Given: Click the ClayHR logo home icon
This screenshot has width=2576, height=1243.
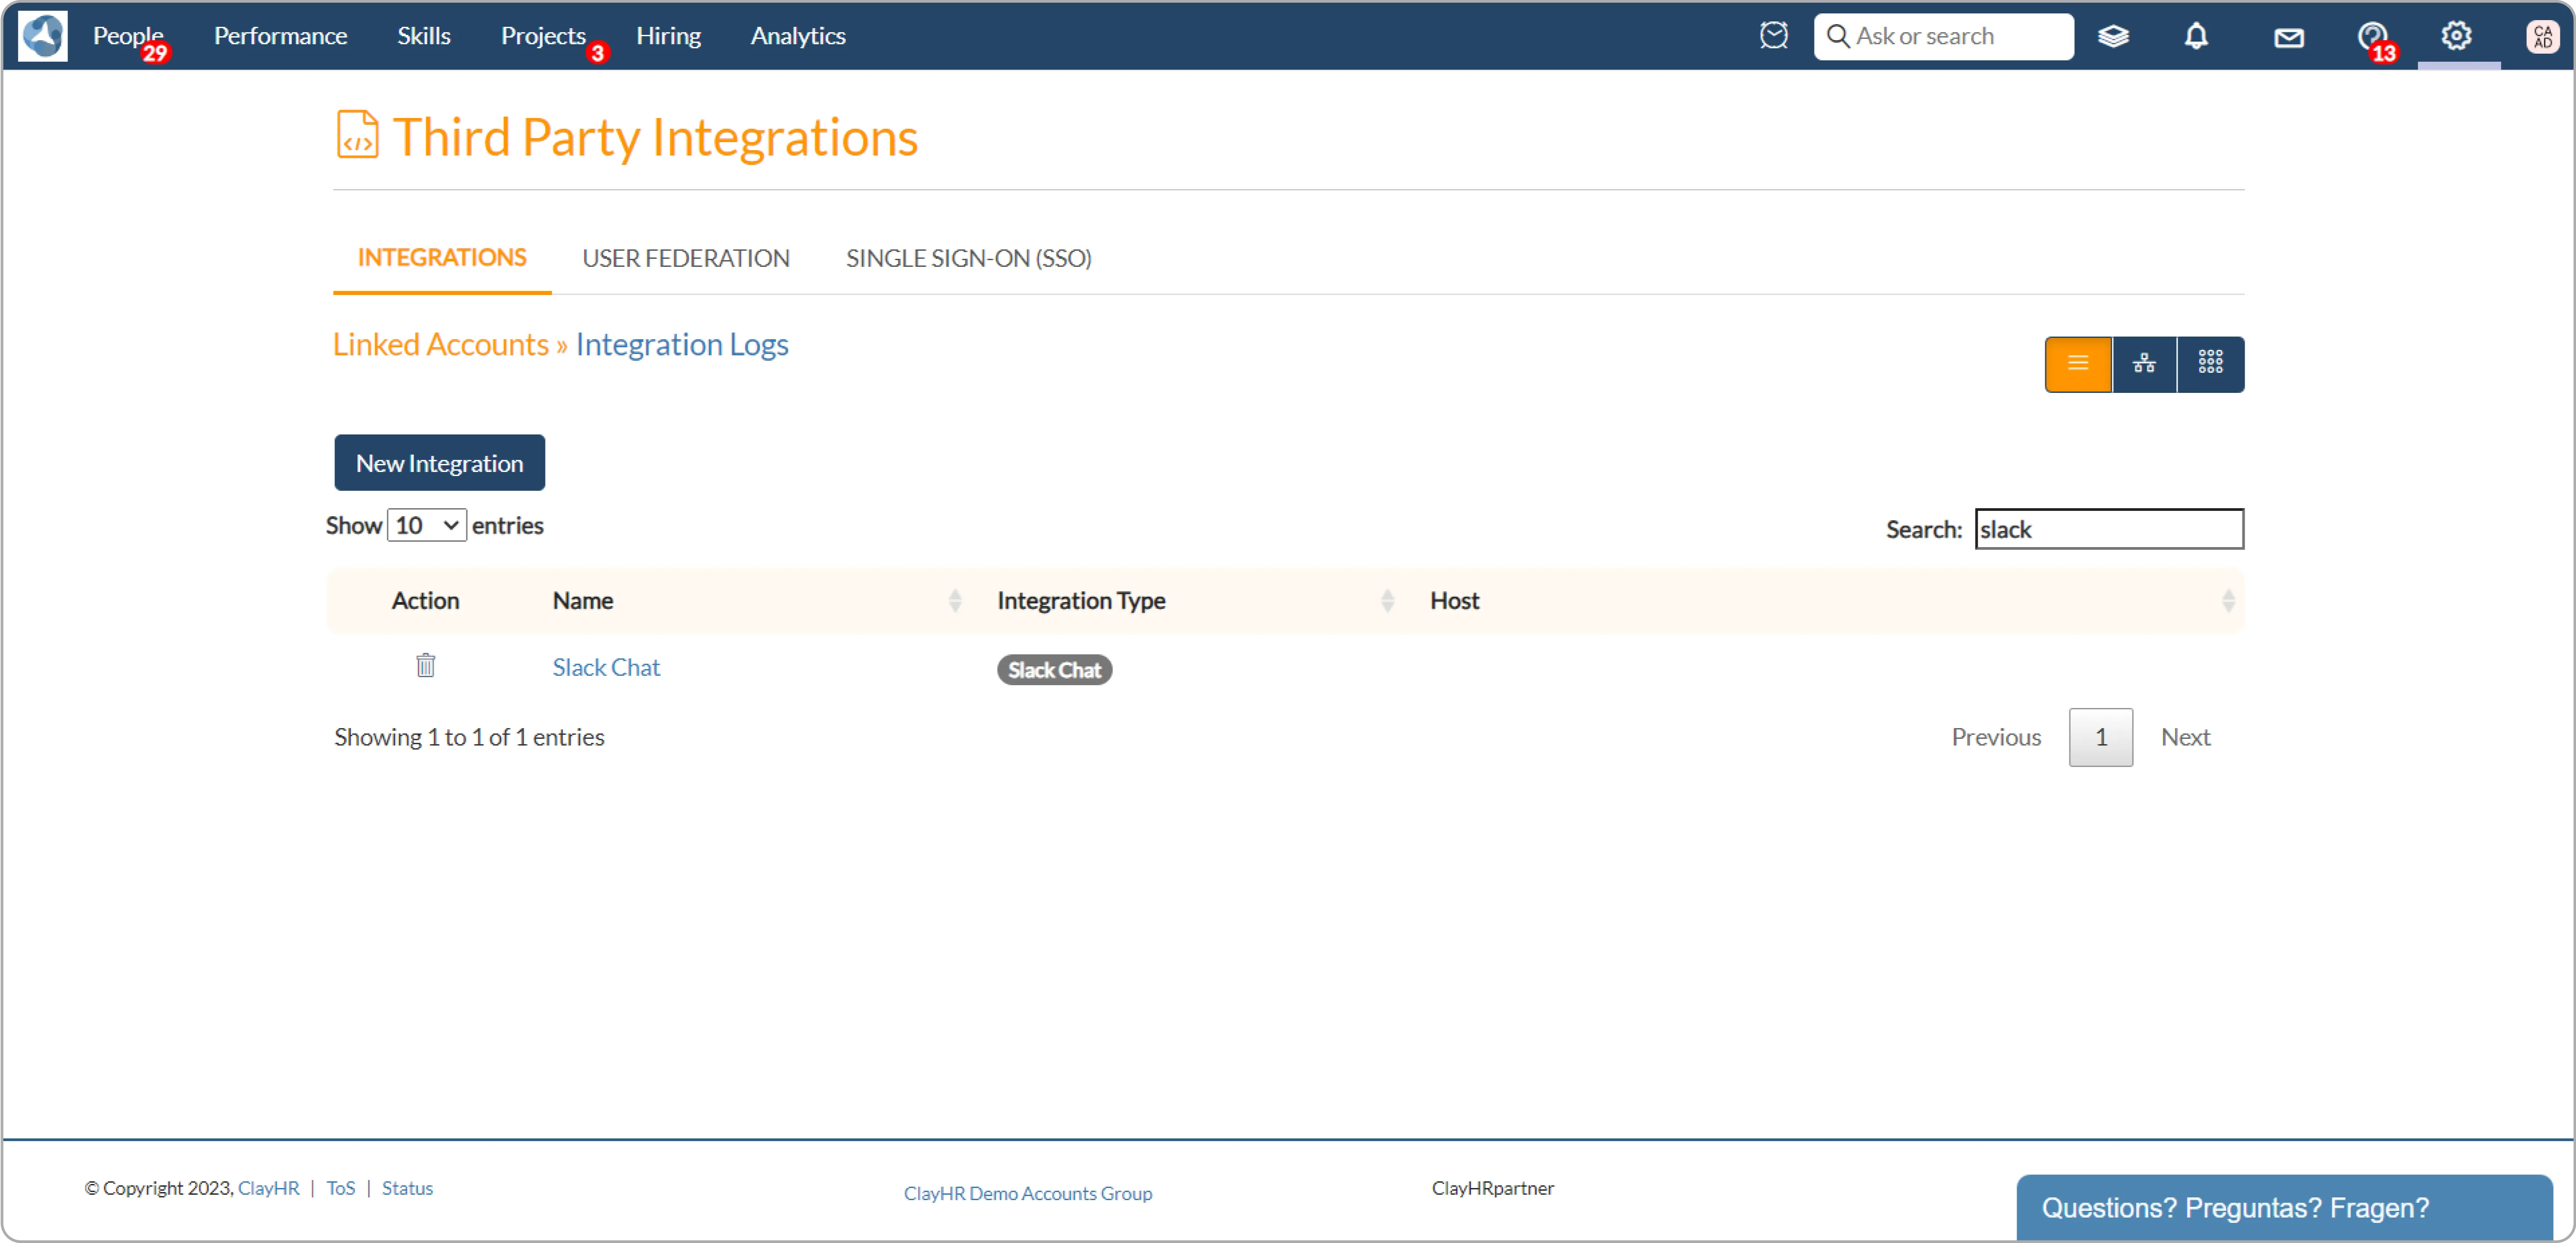Looking at the screenshot, I should [42, 36].
